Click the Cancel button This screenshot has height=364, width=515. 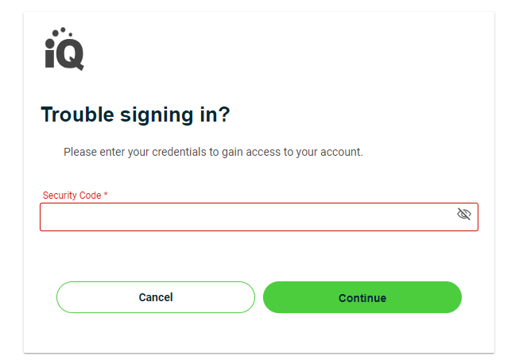[156, 297]
